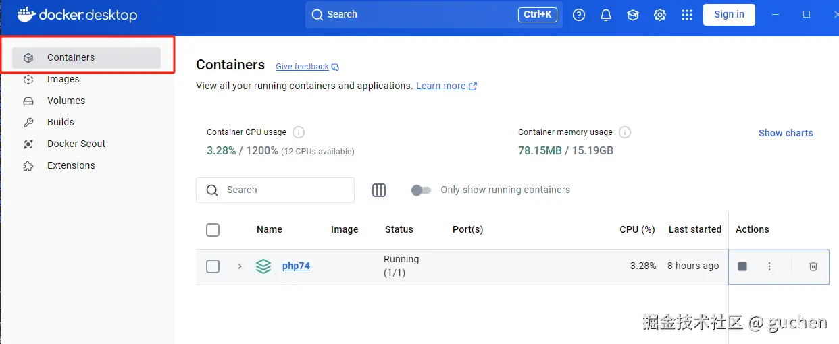Stop the php74 container
Image resolution: width=839 pixels, height=344 pixels.
[x=742, y=266]
